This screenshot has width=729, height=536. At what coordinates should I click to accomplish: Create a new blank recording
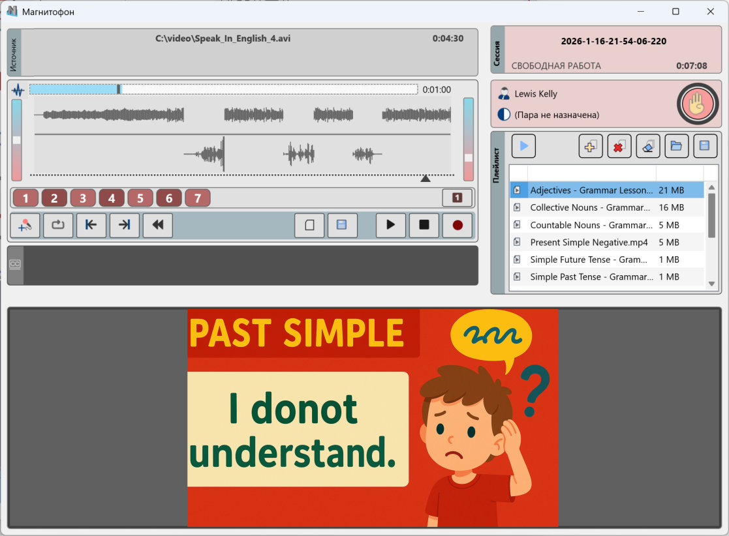click(x=309, y=225)
